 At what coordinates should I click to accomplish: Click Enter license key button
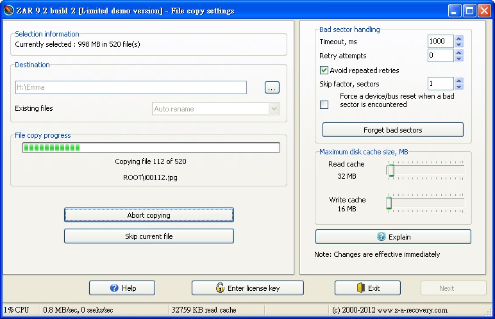click(x=247, y=288)
